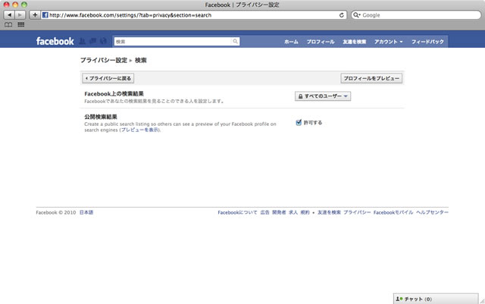Open the すべてのユーザー privacy dropdown
The image size is (485, 304).
pyautogui.click(x=323, y=96)
